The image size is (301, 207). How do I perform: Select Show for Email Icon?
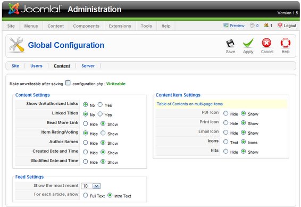(x=244, y=133)
